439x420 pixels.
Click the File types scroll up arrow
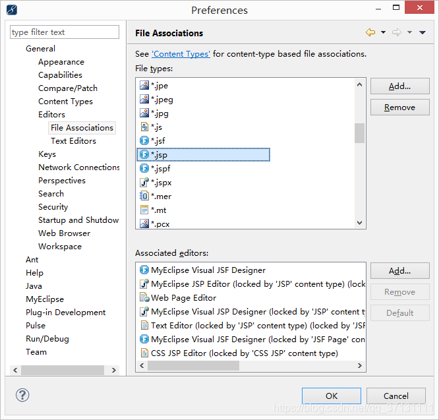click(x=360, y=84)
